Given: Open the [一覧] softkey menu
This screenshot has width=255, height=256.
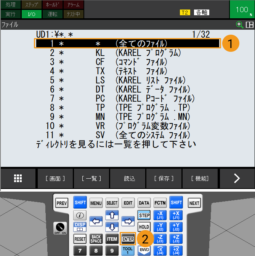Looking at the screenshot, I should [91, 178].
